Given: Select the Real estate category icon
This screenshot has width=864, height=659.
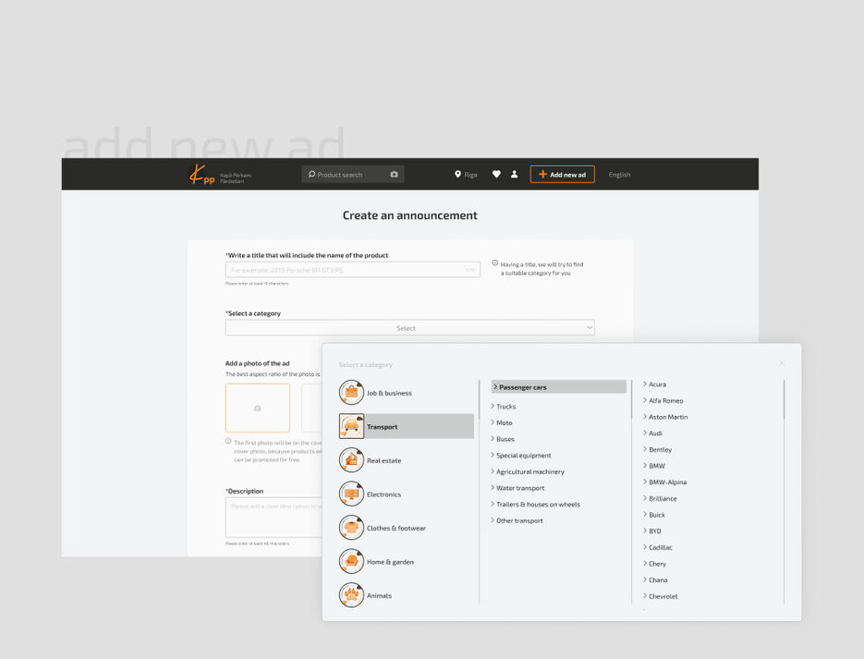Looking at the screenshot, I should click(351, 460).
